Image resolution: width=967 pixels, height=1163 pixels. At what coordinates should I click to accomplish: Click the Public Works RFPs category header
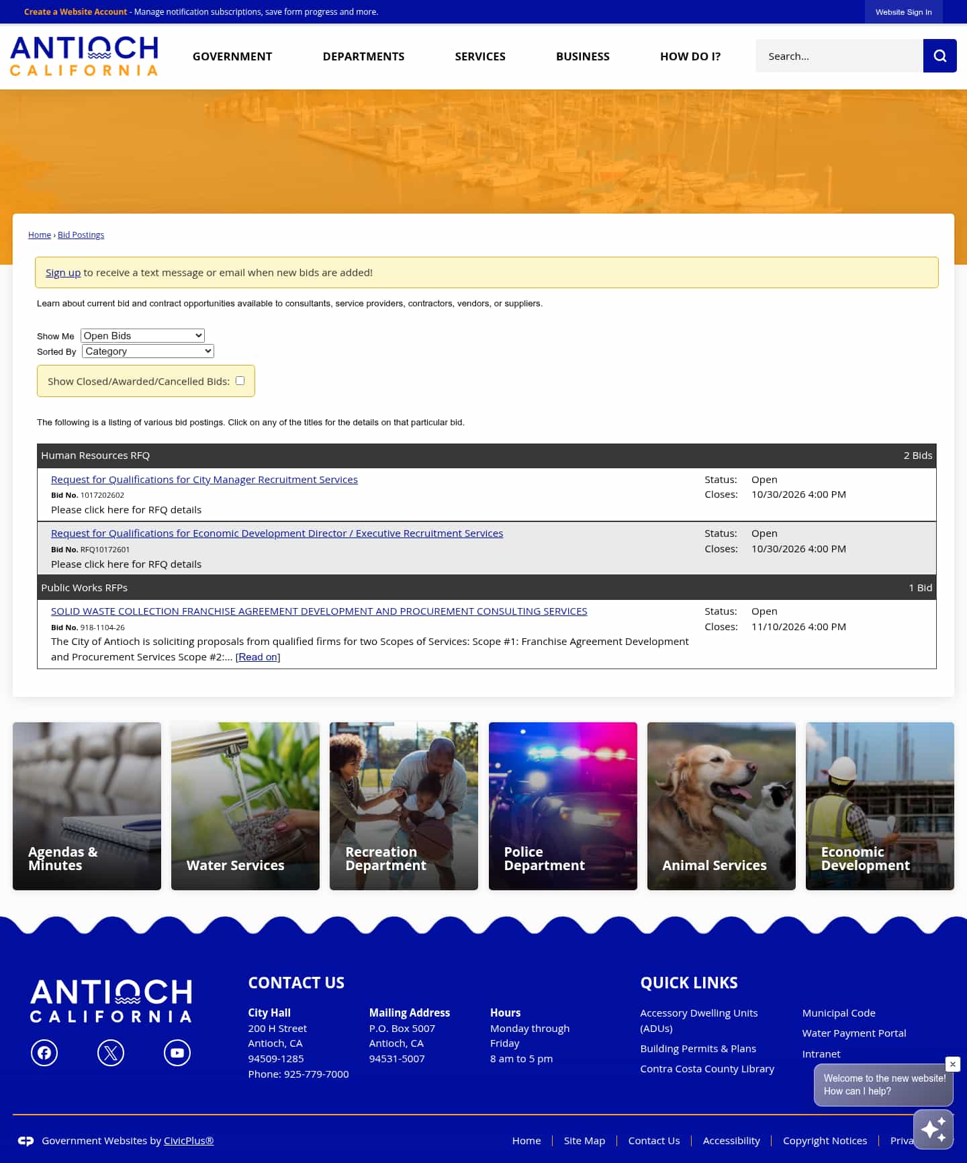pos(487,587)
